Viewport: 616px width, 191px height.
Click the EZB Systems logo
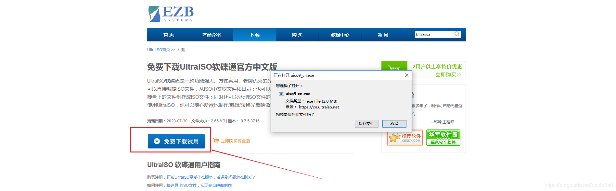(171, 14)
